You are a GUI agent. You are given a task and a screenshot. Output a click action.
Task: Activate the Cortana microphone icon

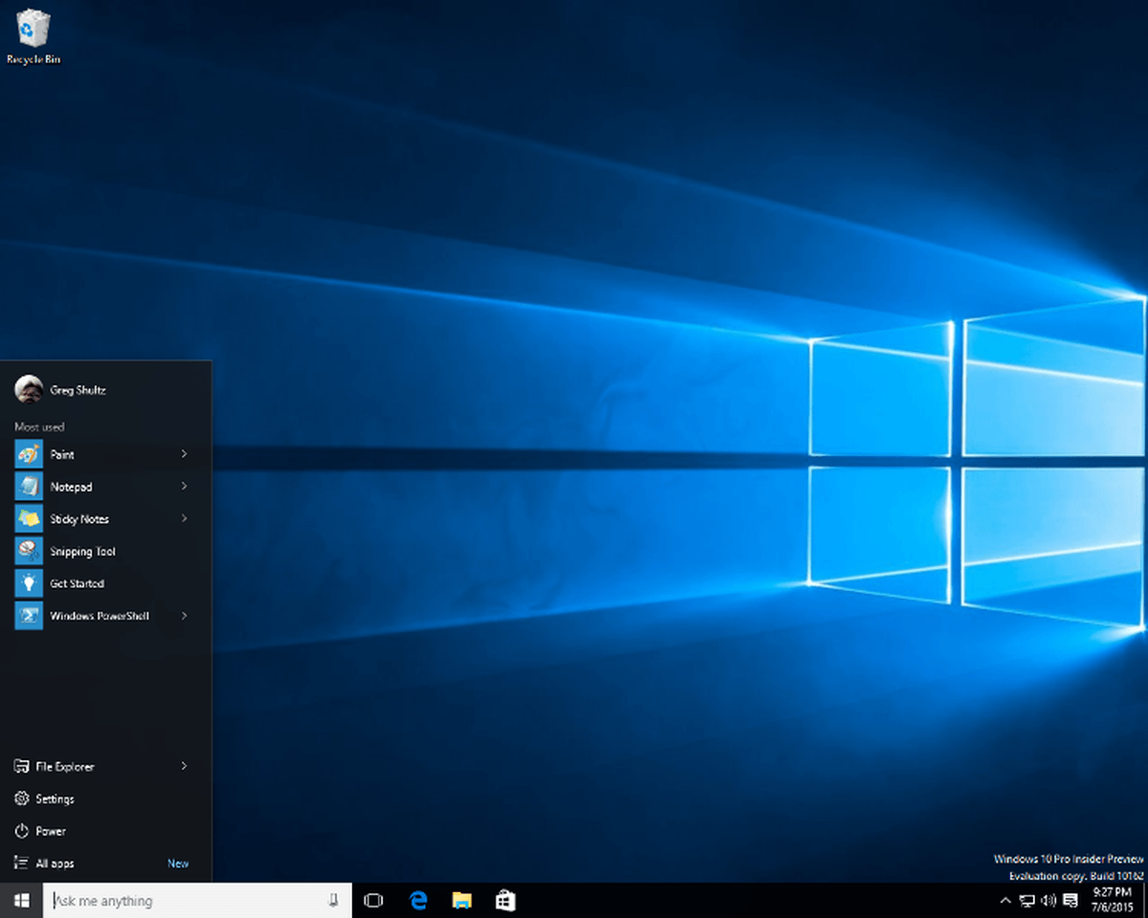click(x=333, y=900)
